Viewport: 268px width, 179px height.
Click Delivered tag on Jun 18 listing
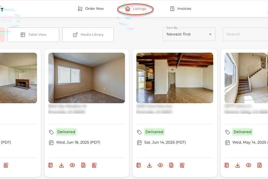pos(66,132)
